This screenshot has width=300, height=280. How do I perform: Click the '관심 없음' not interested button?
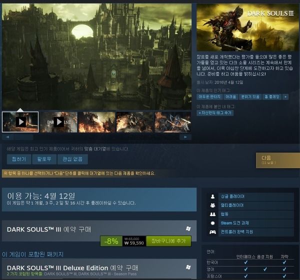(72, 159)
